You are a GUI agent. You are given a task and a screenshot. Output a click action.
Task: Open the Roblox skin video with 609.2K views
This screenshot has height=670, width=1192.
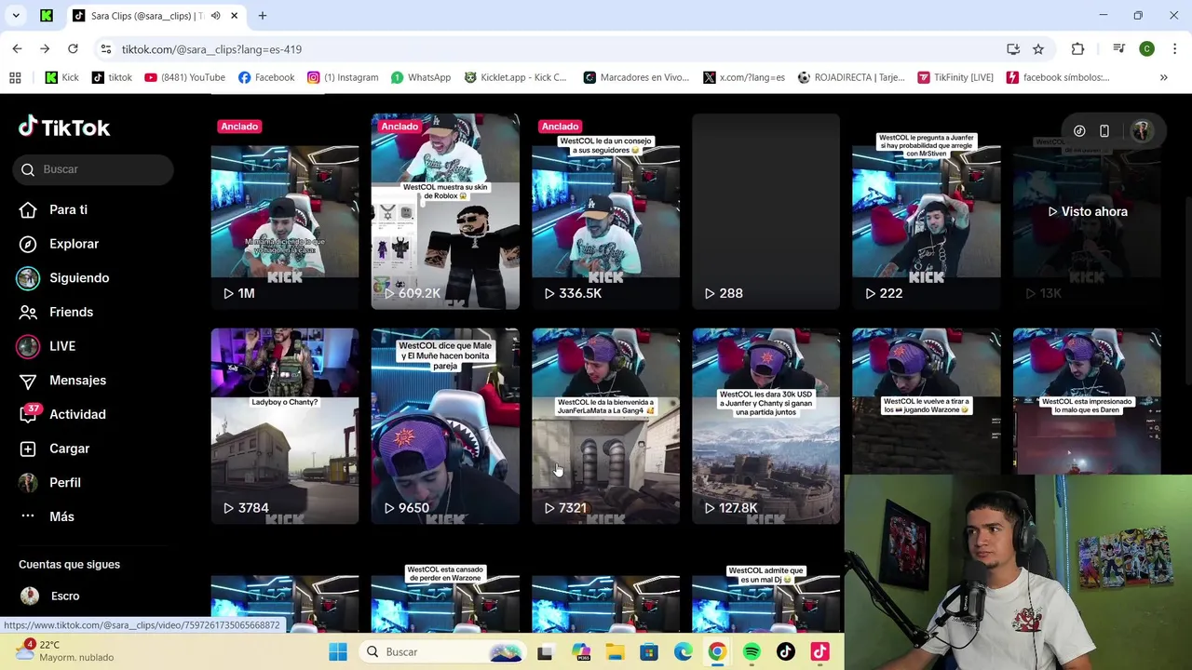pos(445,211)
